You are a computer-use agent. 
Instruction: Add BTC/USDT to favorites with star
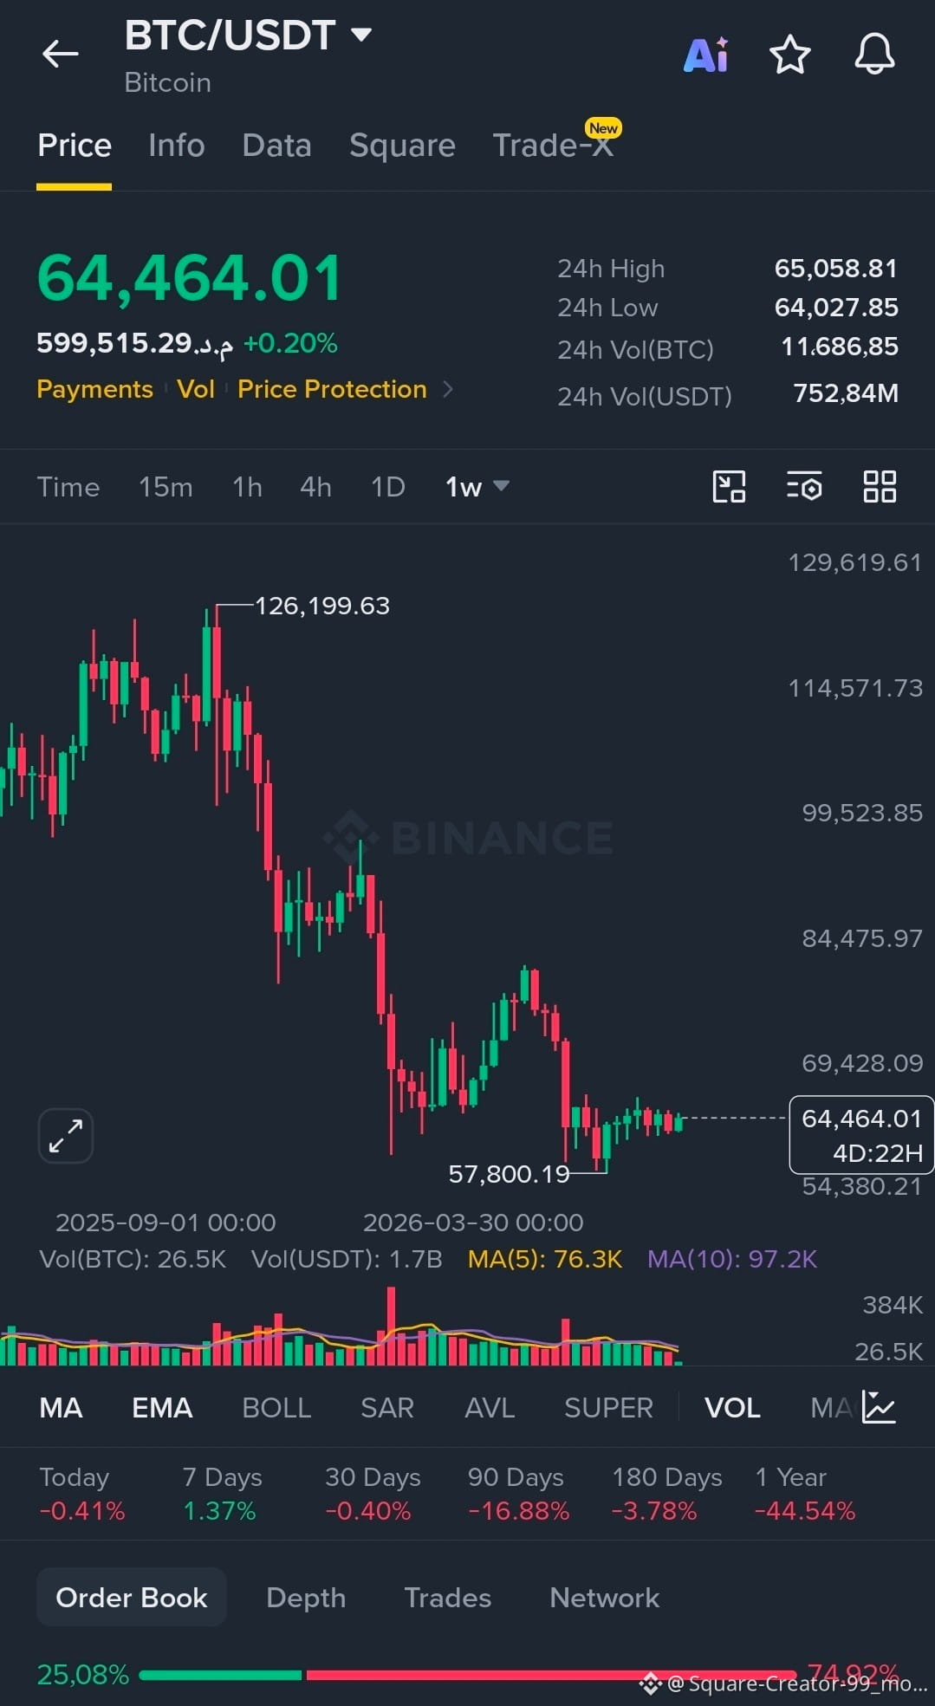(x=790, y=55)
